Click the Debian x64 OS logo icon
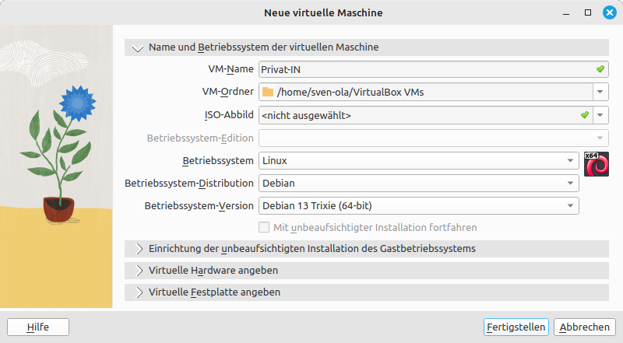Image resolution: width=623 pixels, height=343 pixels. [x=596, y=164]
